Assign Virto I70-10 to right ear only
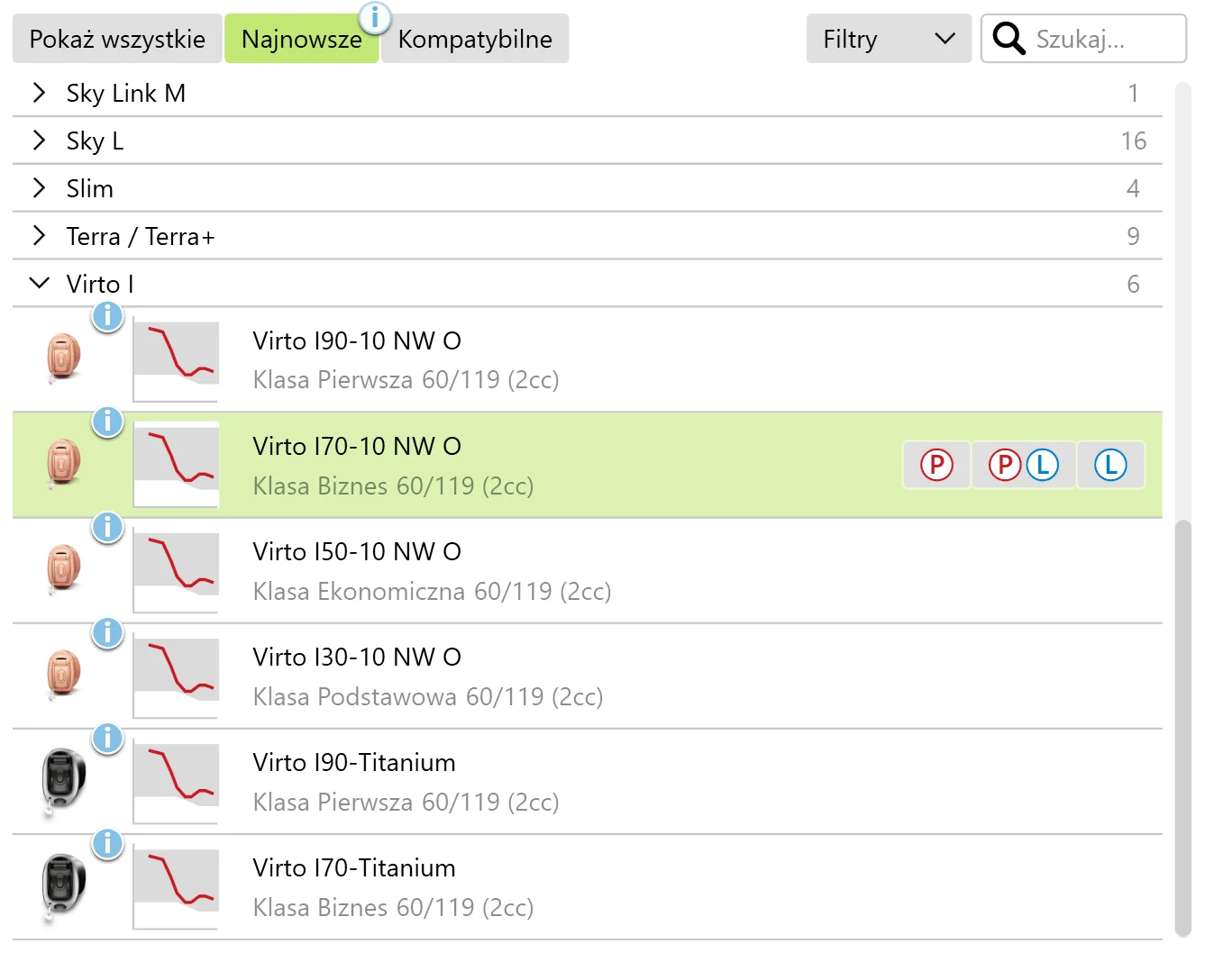 click(x=936, y=465)
